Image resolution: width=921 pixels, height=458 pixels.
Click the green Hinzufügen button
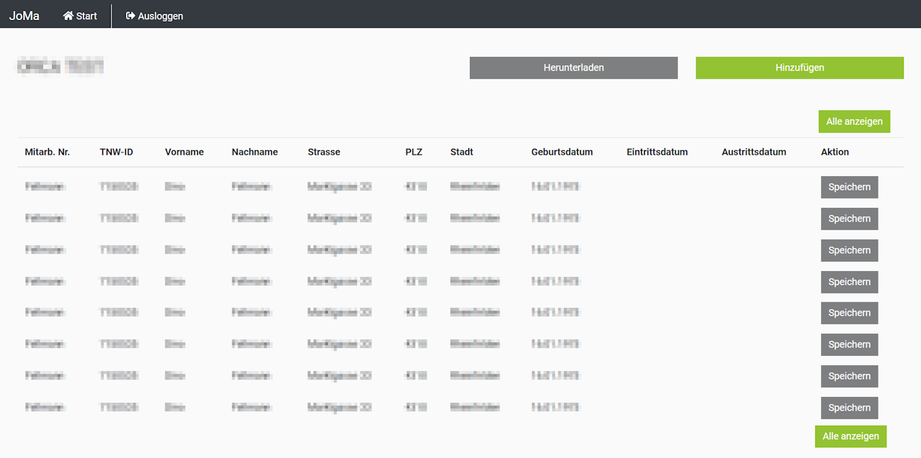[799, 68]
